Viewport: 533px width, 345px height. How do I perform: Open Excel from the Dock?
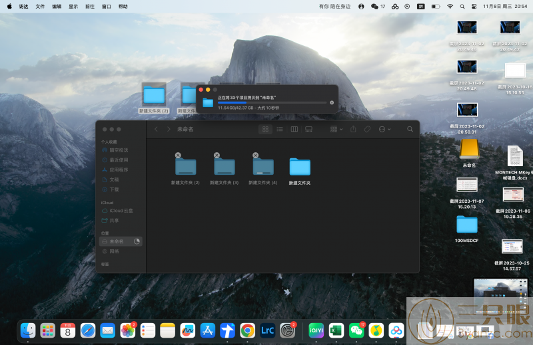336,330
